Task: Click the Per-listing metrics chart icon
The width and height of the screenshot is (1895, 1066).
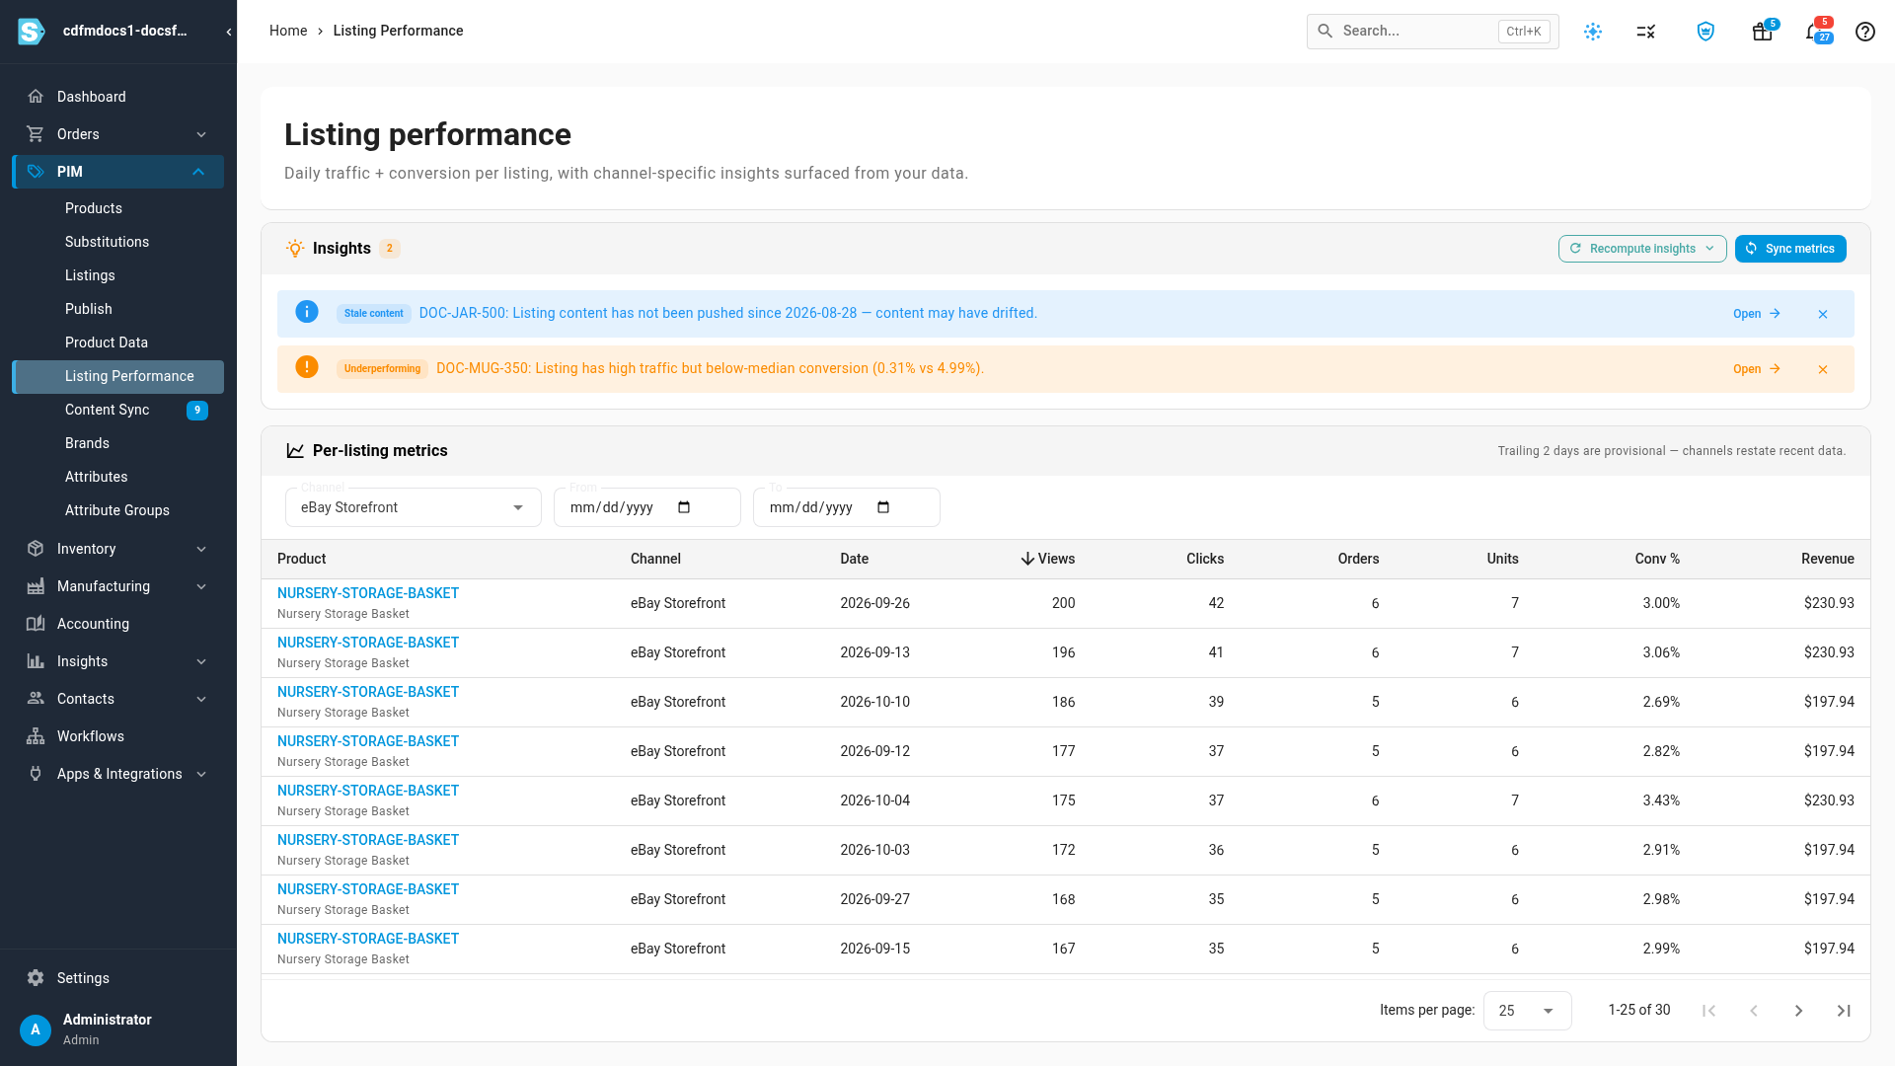Action: pyautogui.click(x=295, y=450)
